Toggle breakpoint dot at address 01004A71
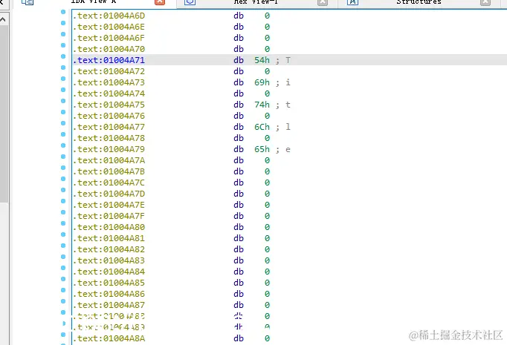Screen dimensions: 507x345 tap(63, 56)
